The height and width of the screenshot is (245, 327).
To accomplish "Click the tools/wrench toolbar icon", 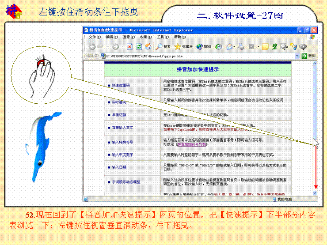I will (x=284, y=47).
